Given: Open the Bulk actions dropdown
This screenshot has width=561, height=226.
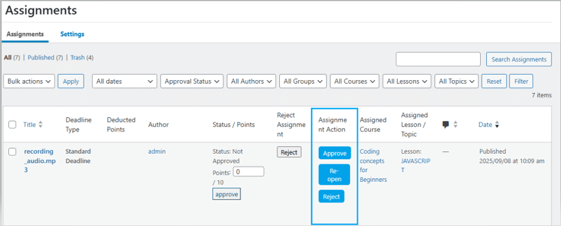Looking at the screenshot, I should pyautogui.click(x=29, y=81).
